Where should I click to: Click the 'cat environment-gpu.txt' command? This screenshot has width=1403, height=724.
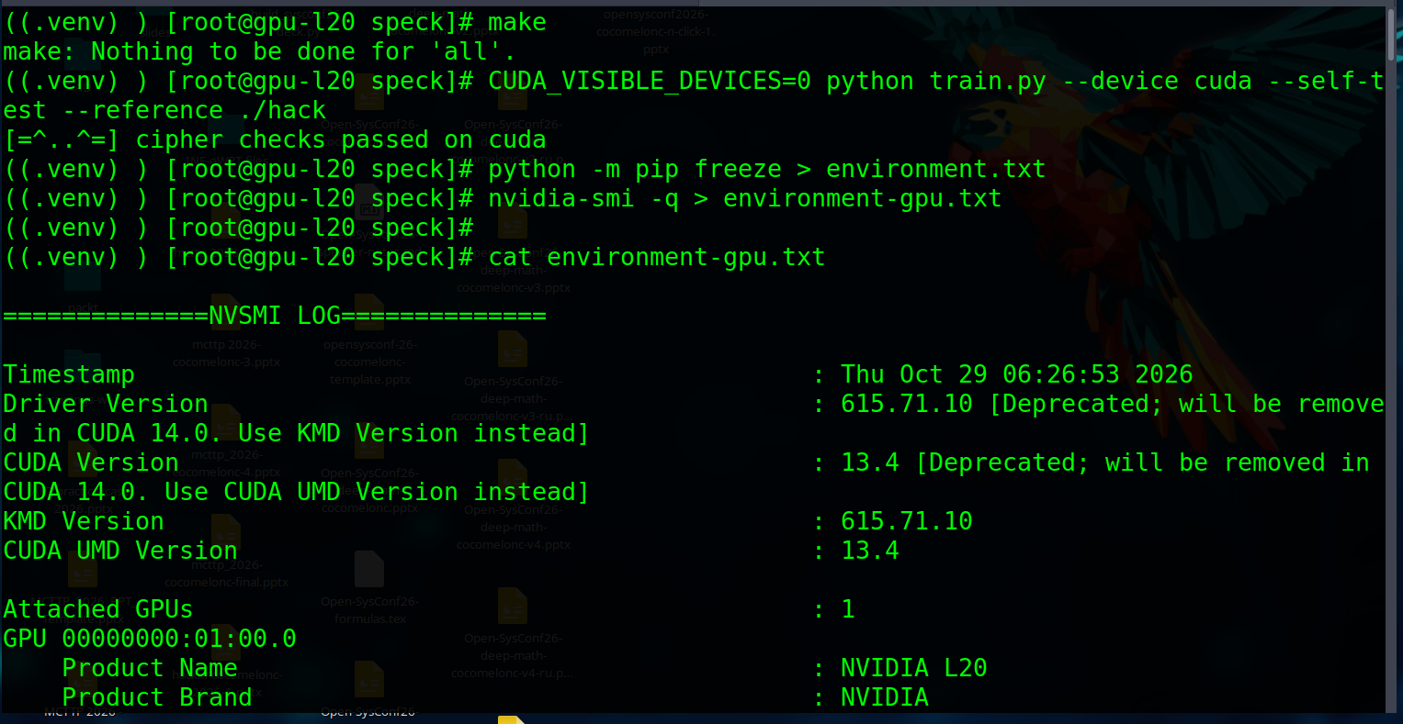point(657,257)
